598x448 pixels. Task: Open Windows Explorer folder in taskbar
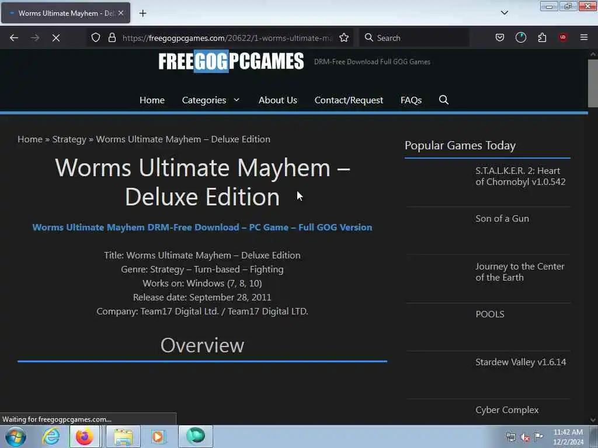pyautogui.click(x=123, y=436)
